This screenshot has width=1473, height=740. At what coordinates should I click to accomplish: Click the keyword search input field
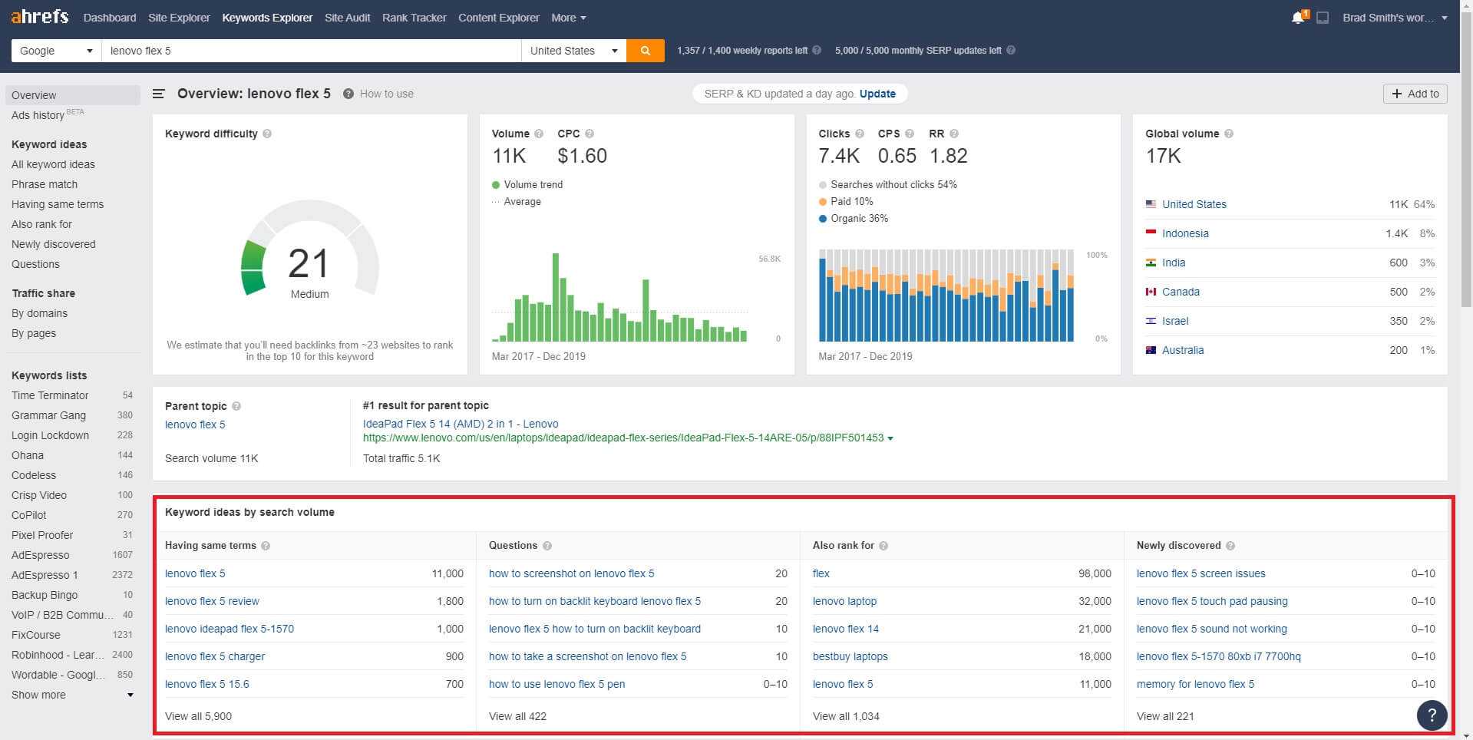311,51
